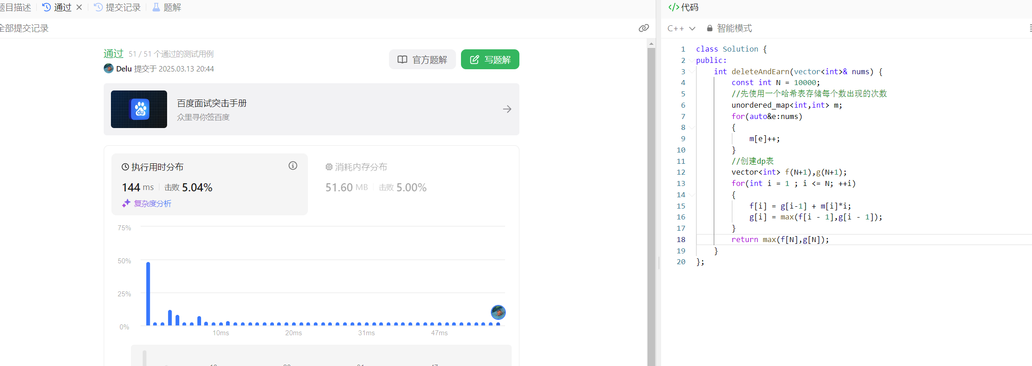
Task: Click the 击败 5.04% value
Action: [x=188, y=187]
